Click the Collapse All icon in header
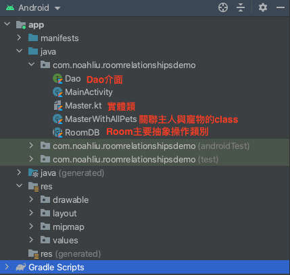The height and width of the screenshot is (275, 290). pyautogui.click(x=241, y=7)
